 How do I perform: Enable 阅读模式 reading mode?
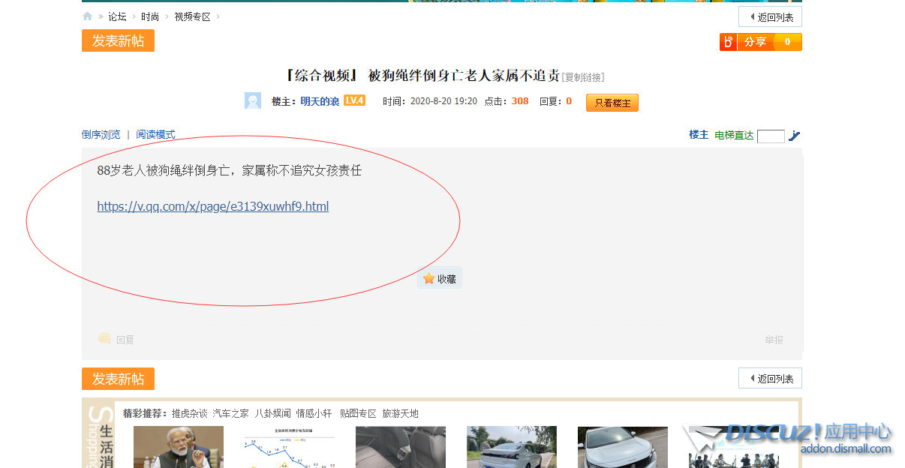click(155, 135)
